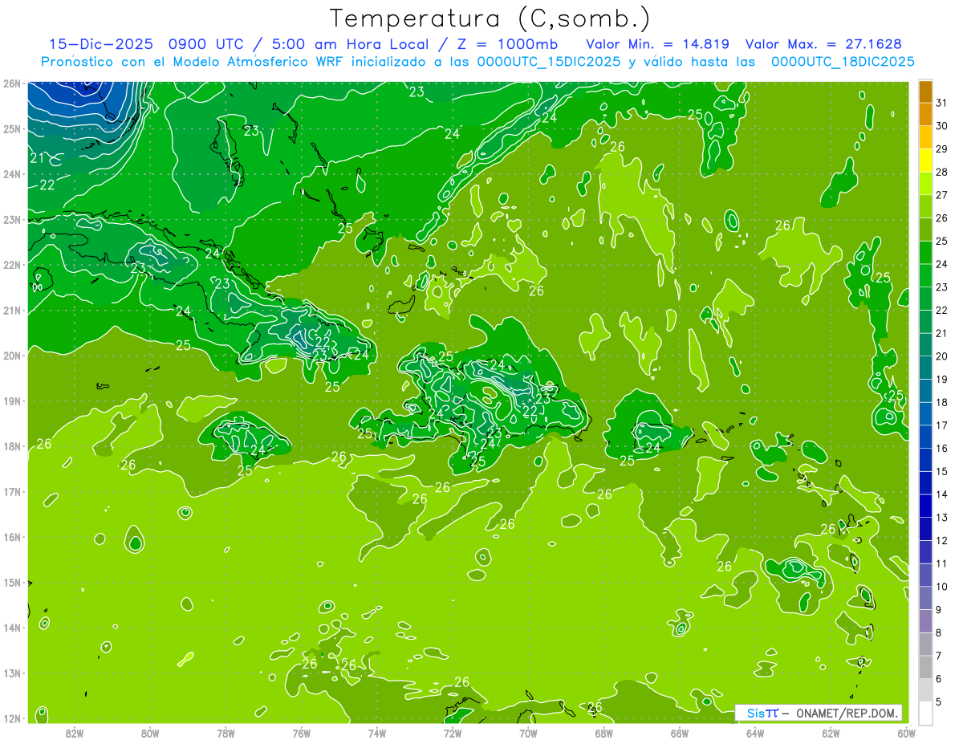Click the '26N' latitude axis label

pos(11,83)
